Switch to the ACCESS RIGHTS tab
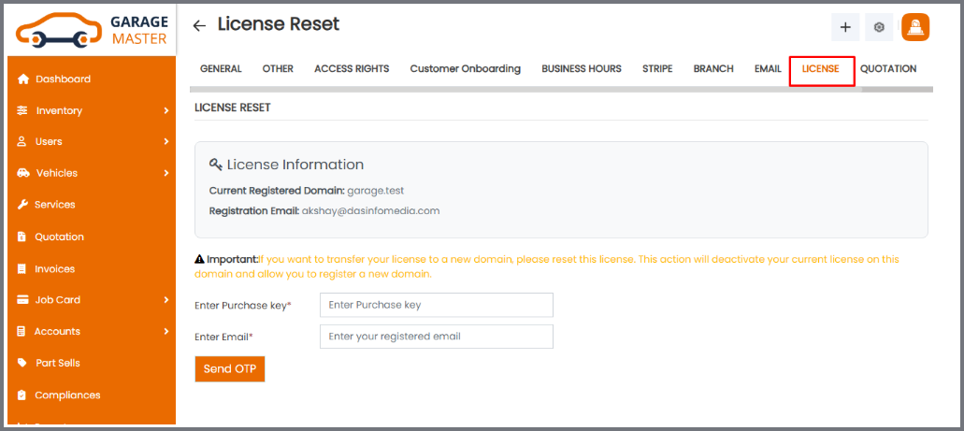The width and height of the screenshot is (964, 431). pos(352,69)
